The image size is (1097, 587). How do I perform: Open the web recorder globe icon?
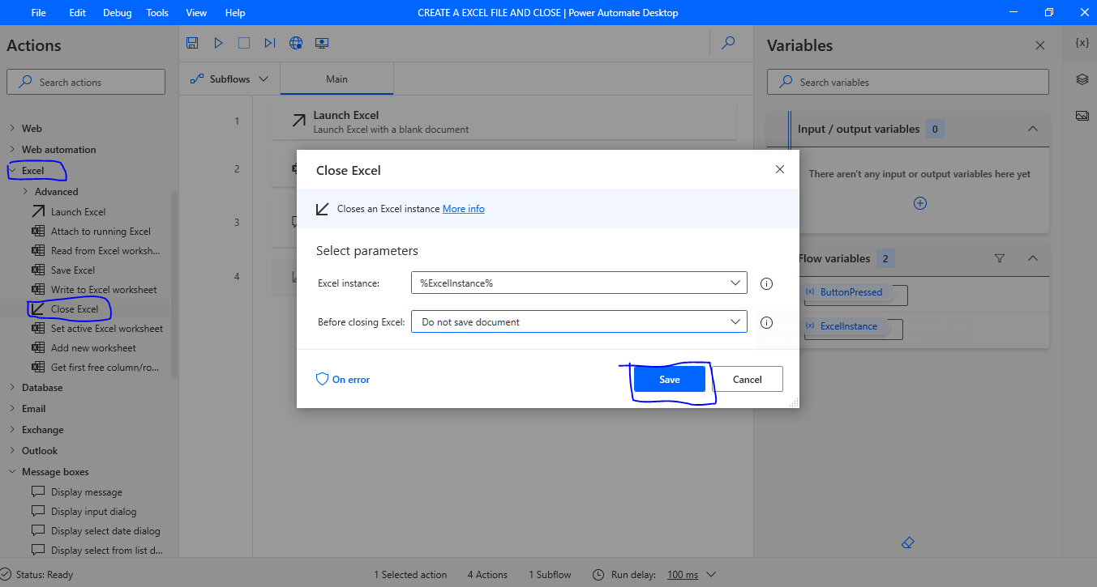coord(296,43)
